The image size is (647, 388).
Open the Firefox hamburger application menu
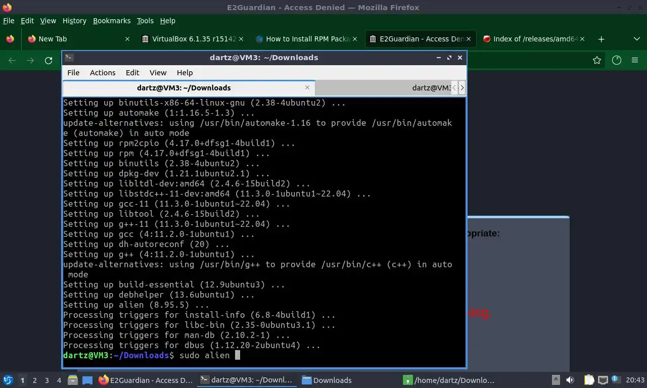635,60
